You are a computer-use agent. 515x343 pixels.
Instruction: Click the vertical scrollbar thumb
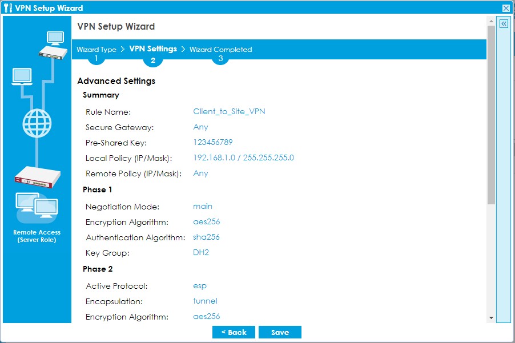click(x=490, y=114)
